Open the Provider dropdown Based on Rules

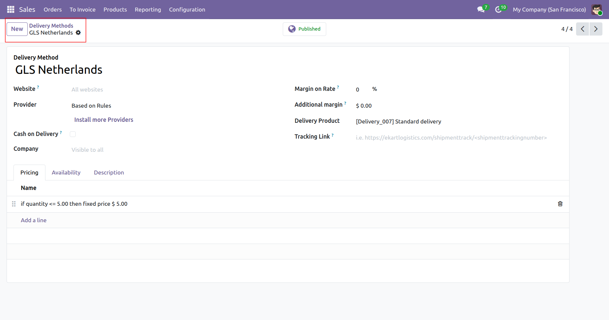(x=132, y=106)
